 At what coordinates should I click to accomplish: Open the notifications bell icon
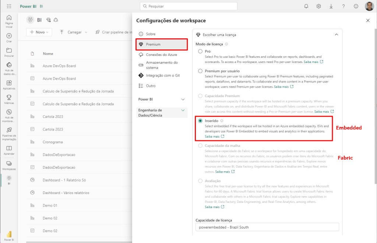(306, 6)
